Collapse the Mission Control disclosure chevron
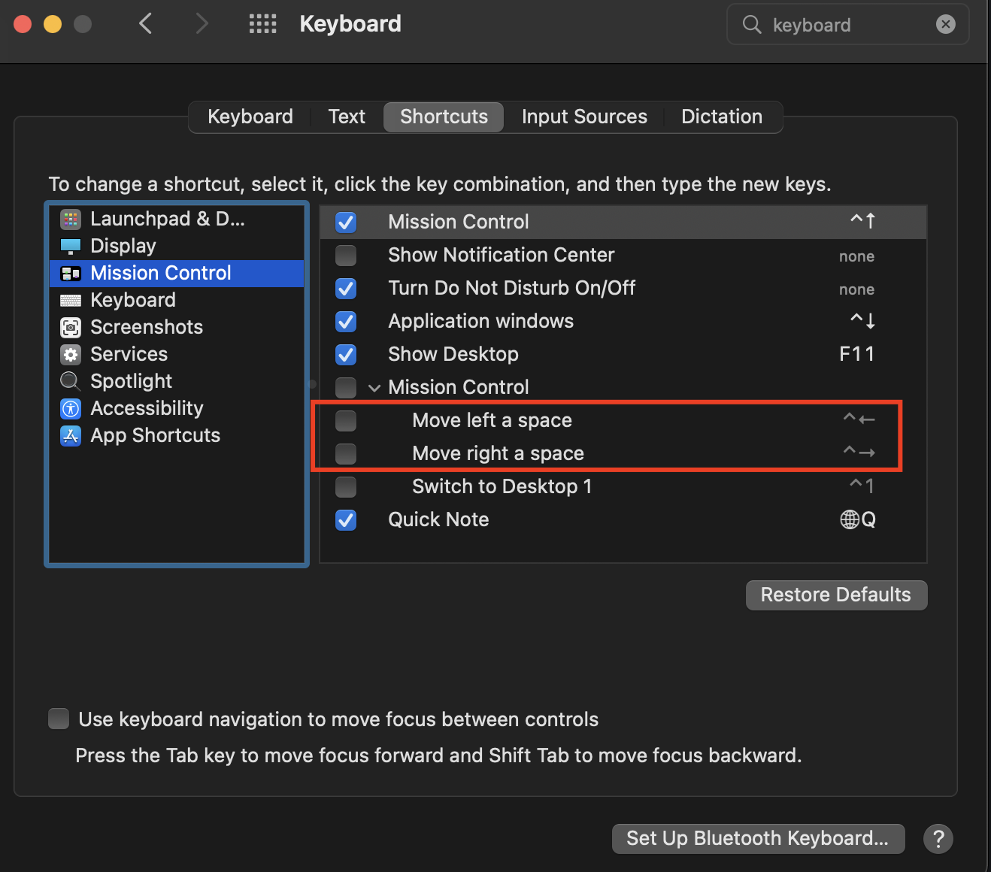This screenshot has width=991, height=872. click(x=374, y=389)
